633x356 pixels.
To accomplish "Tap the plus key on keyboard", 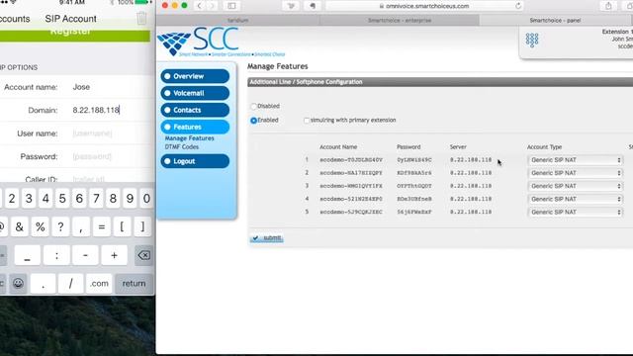I will pos(115,255).
